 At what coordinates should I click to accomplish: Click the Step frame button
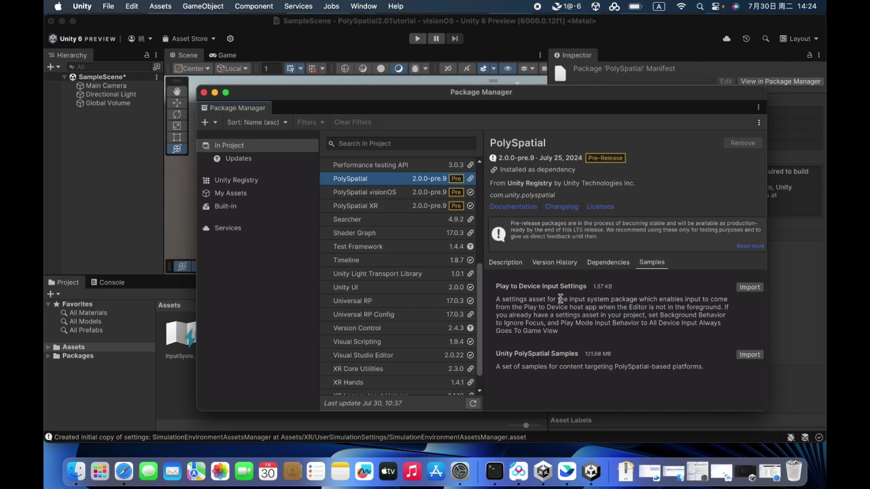[455, 39]
